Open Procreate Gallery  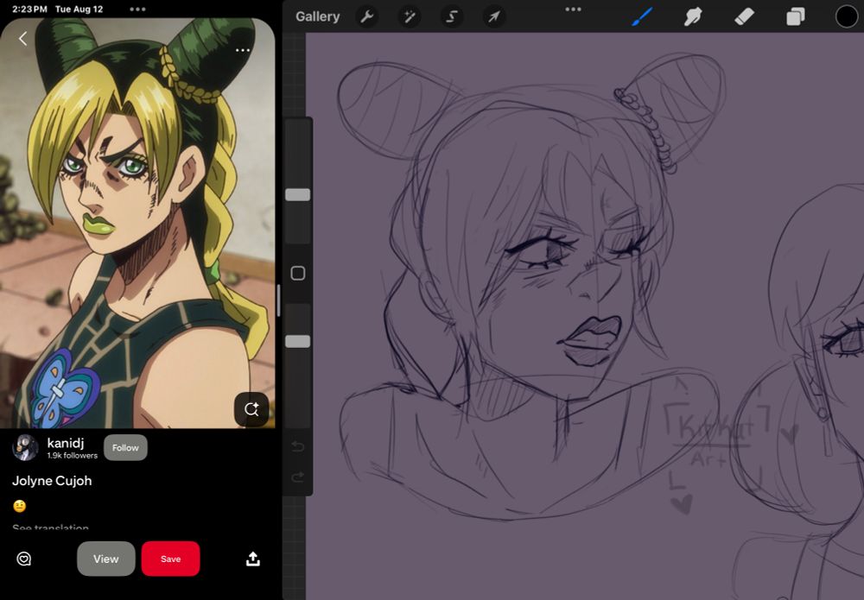317,16
